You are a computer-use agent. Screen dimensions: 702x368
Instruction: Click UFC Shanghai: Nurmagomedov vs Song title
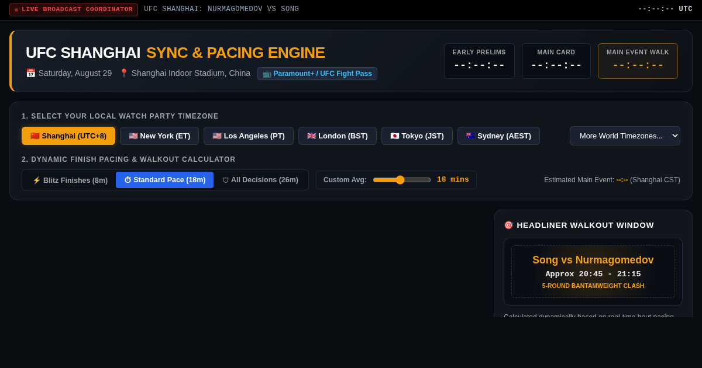[222, 9]
